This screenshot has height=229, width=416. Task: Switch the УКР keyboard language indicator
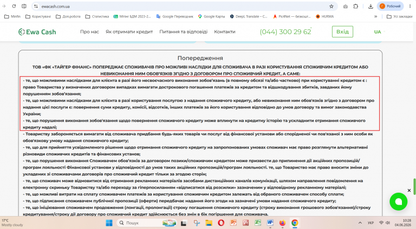click(x=370, y=223)
